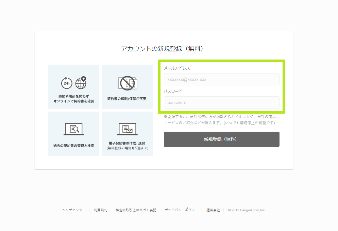The width and height of the screenshot is (338, 231).
Task: Click the 電子契約書の作成、送付 caption
Action: point(127,143)
